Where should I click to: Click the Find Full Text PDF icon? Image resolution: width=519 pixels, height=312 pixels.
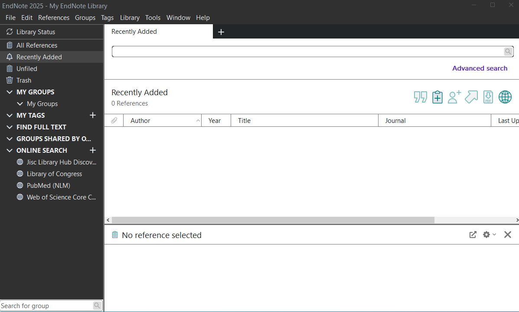coord(488,97)
